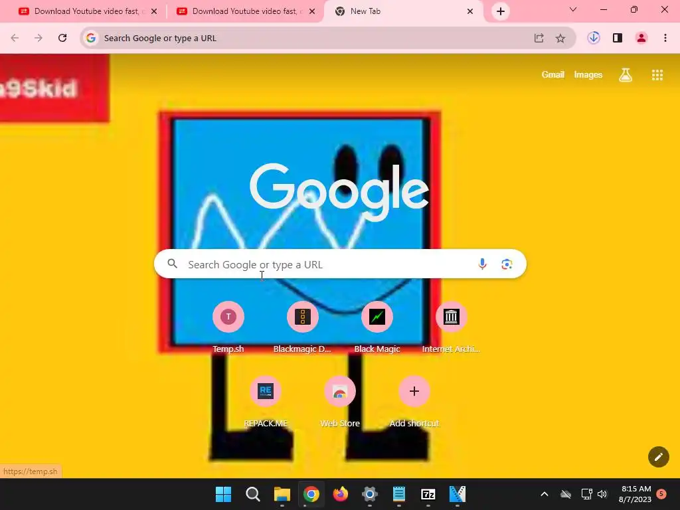This screenshot has width=680, height=510.
Task: Open Google Images link
Action: [x=588, y=74]
